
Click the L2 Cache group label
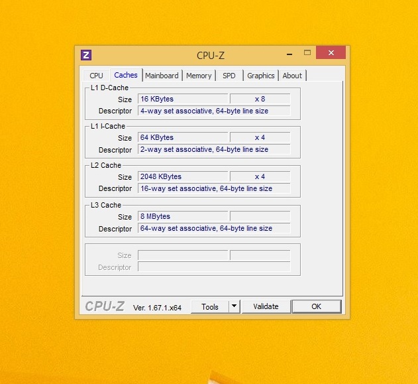click(106, 165)
